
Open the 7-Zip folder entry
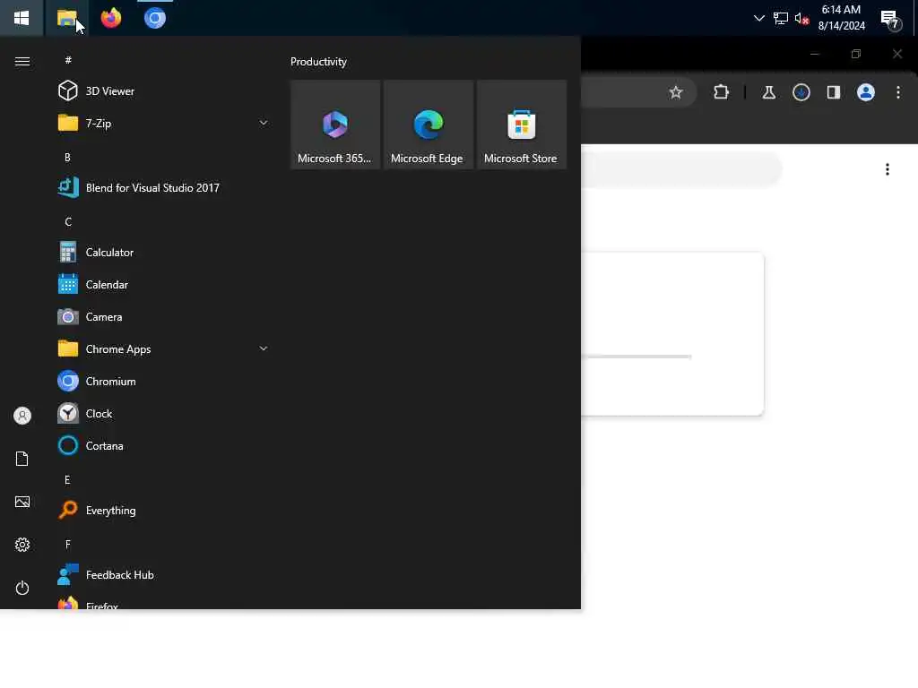click(x=164, y=123)
